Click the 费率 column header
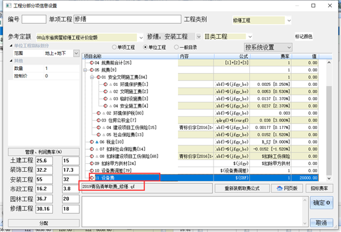The image size is (341, 232). (271, 56)
